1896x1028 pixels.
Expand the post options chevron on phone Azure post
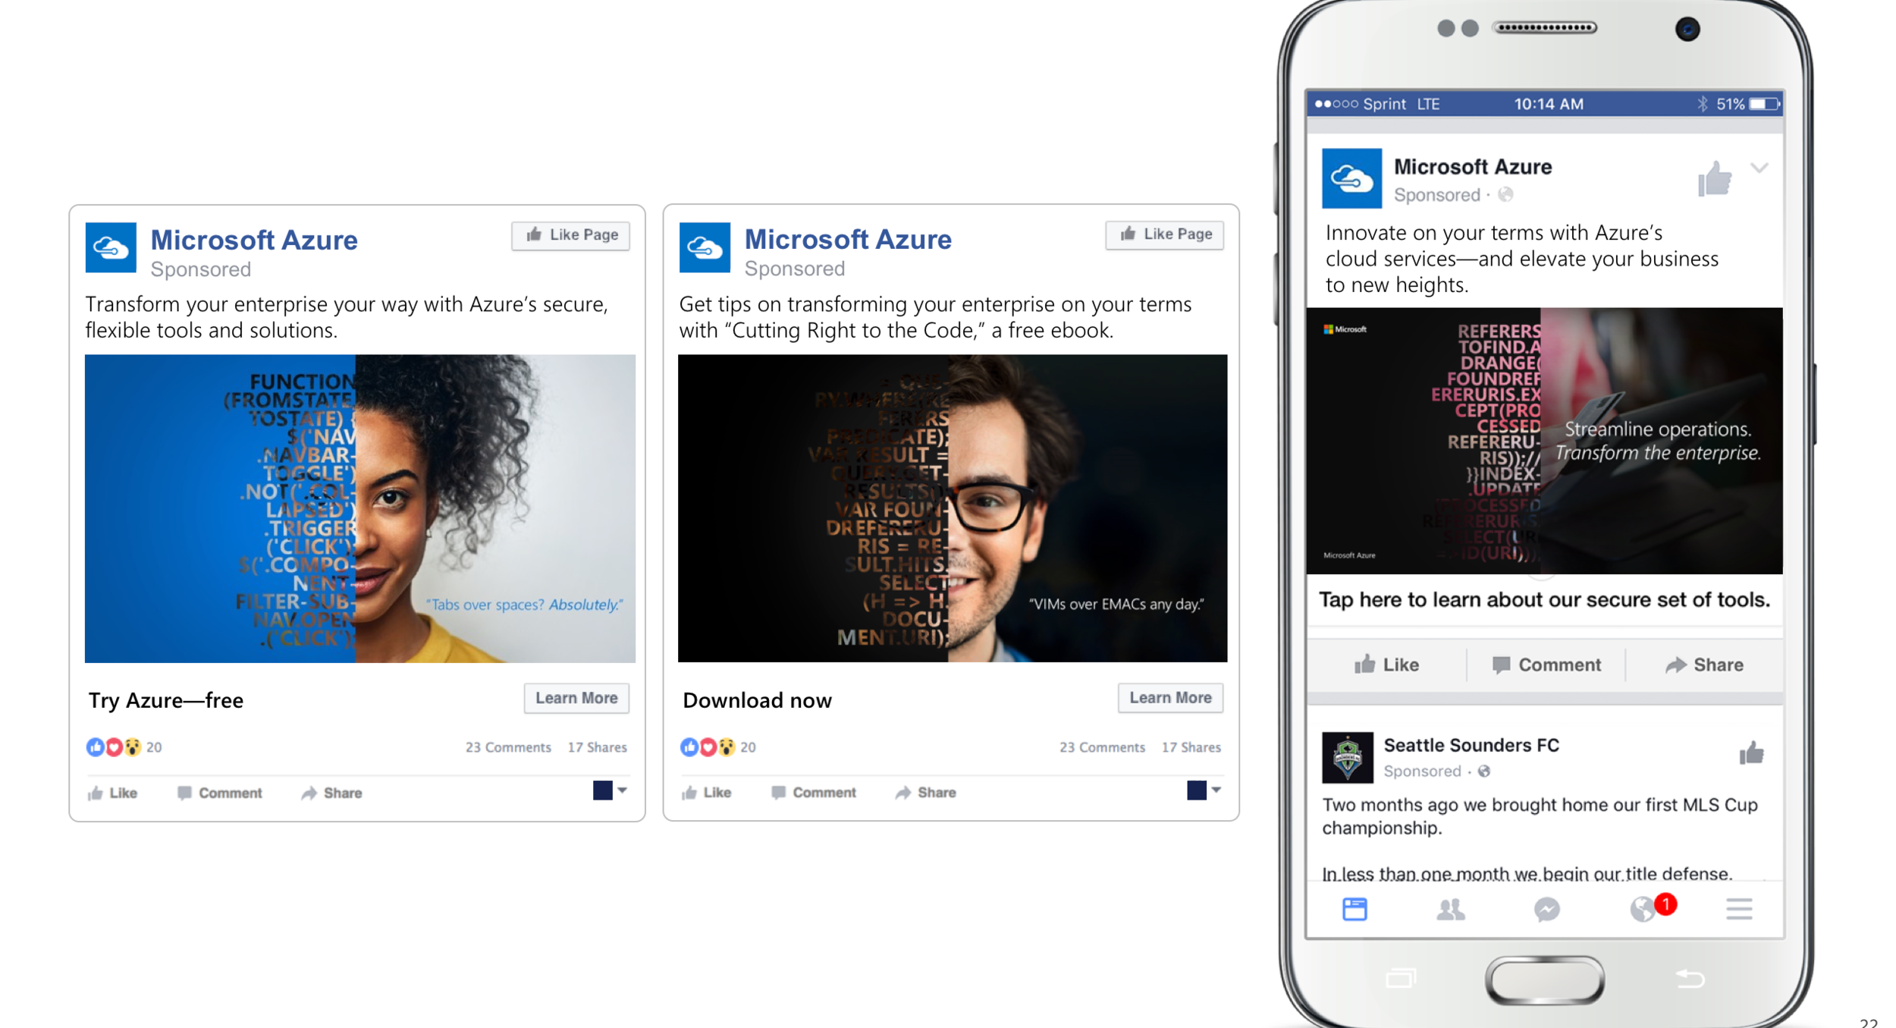click(1759, 168)
